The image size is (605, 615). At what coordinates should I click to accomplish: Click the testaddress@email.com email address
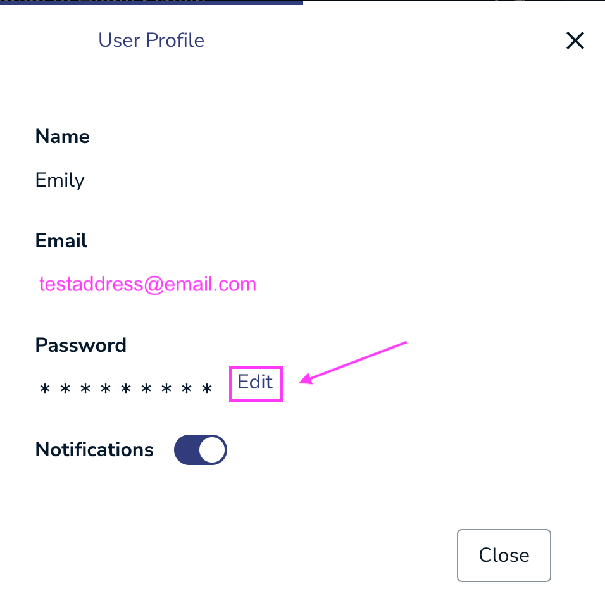(x=147, y=284)
